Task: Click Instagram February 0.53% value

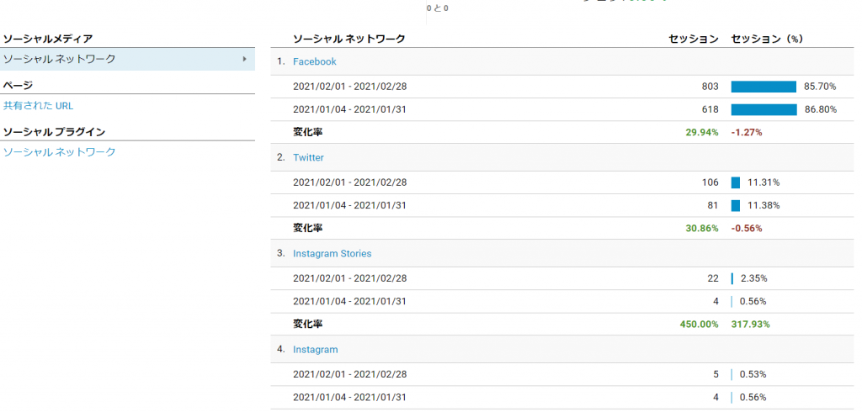Action: (x=753, y=375)
